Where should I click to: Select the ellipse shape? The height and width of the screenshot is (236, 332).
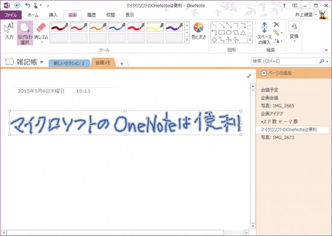click(229, 33)
